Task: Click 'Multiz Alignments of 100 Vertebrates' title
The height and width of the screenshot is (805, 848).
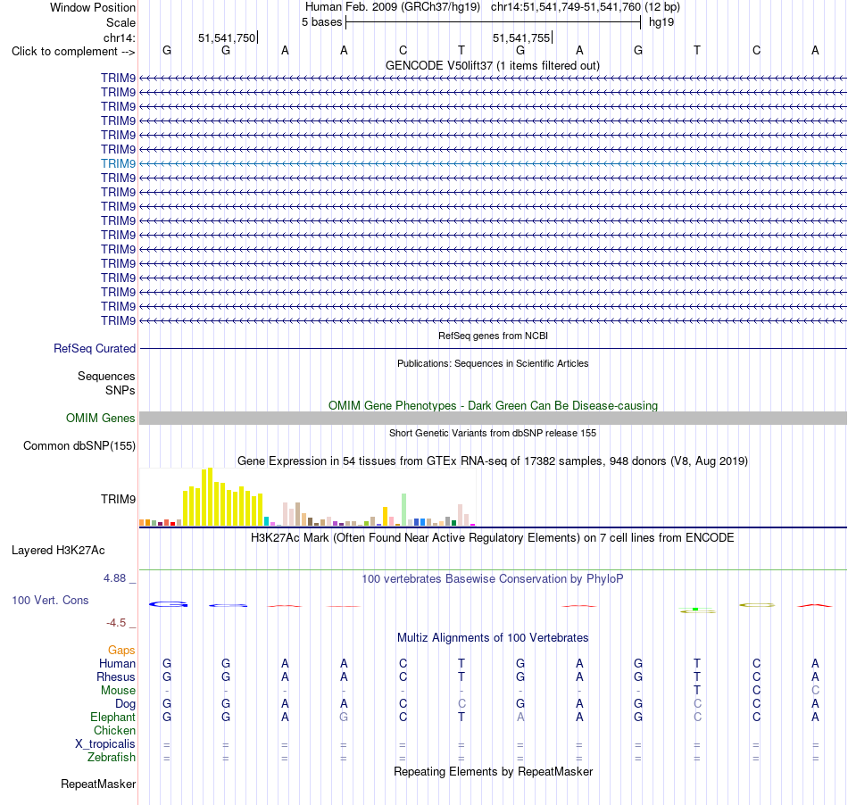Action: (493, 638)
